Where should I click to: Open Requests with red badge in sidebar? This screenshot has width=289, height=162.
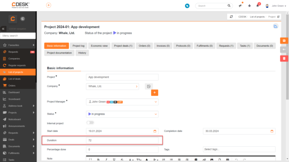tap(18, 52)
